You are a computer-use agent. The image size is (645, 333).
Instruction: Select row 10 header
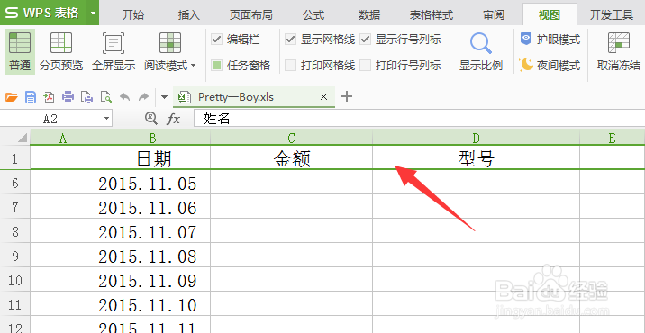coord(14,280)
